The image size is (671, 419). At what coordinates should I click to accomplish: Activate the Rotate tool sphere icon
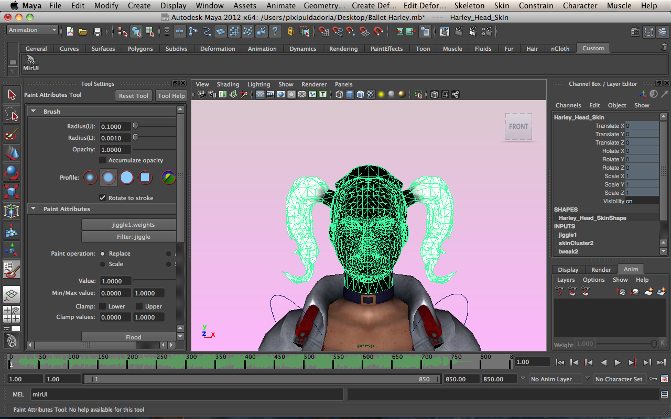click(x=12, y=172)
